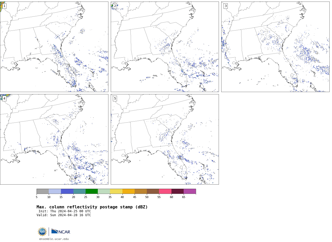Click the tan 45-50 dBZ swatch
This screenshot has height=242, width=332.
click(141, 191)
